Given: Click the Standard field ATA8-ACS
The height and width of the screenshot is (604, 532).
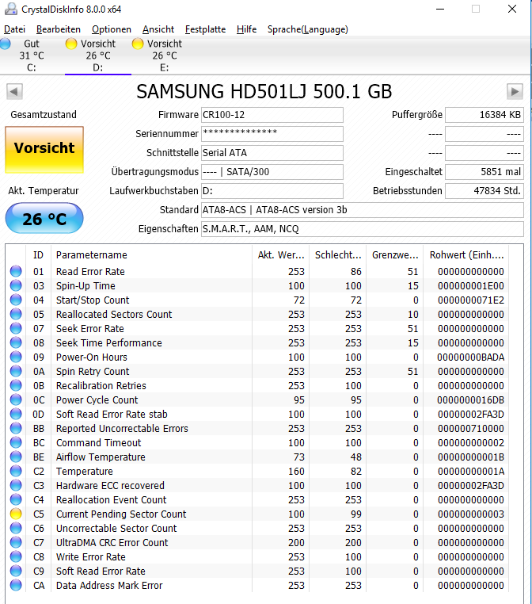Looking at the screenshot, I should [362, 210].
